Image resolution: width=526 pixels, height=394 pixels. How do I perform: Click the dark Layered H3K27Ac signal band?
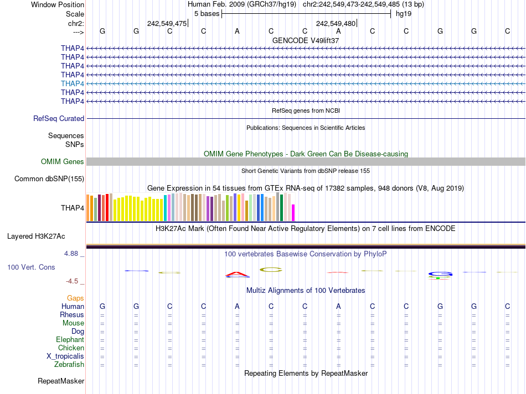306,246
